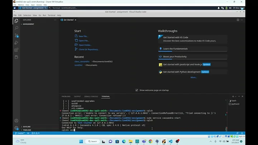Screen dimensions: 258x145
Task: Open recent ism6562 folder
Action: [x=78, y=65]
